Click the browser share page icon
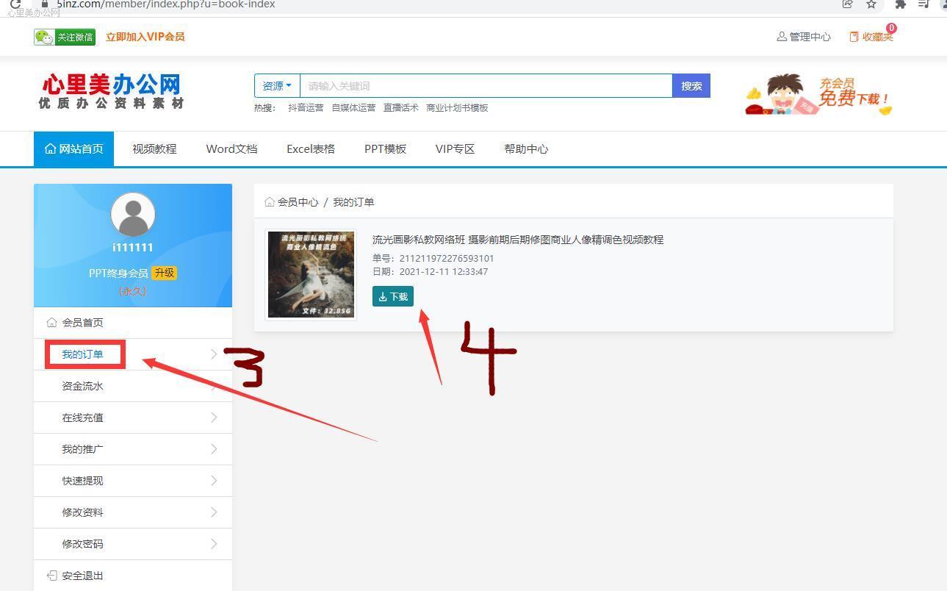Screen dimensions: 947x591 pos(847,4)
